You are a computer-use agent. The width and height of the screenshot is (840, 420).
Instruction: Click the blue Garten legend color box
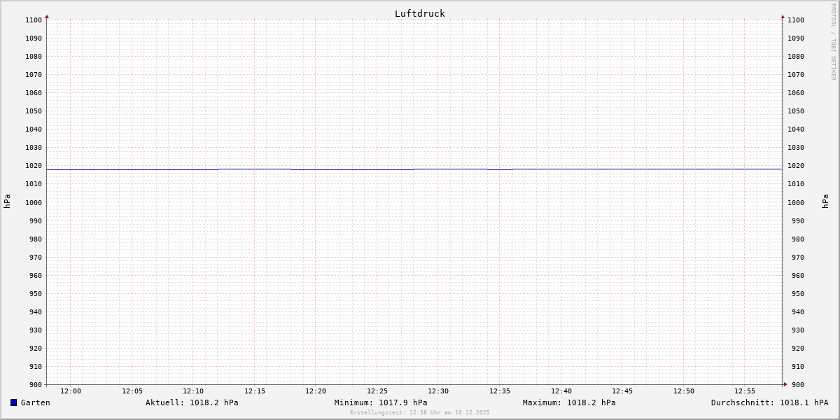click(x=13, y=402)
